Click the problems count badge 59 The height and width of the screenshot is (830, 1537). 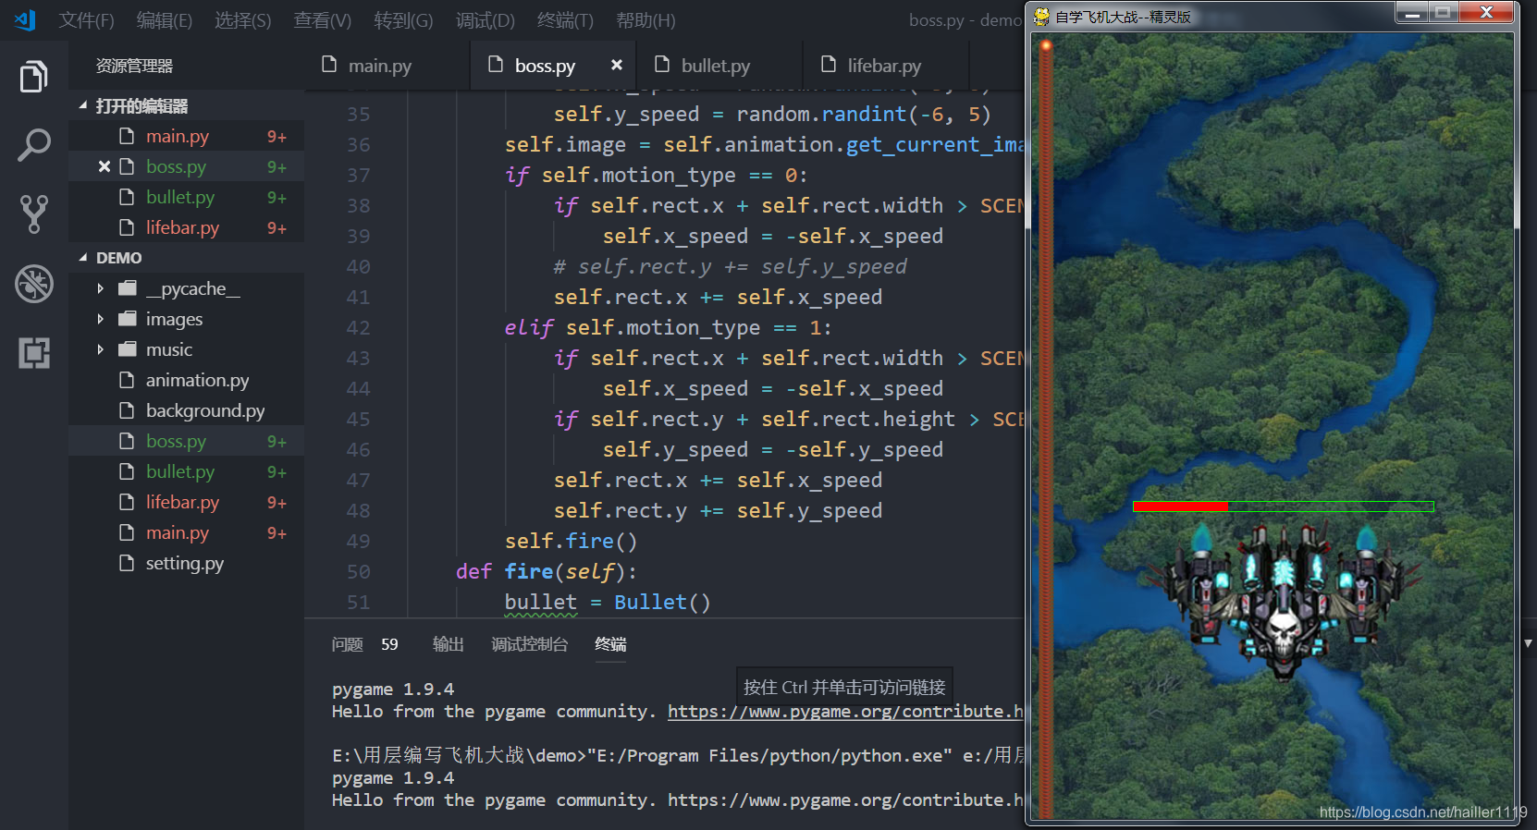coord(389,644)
